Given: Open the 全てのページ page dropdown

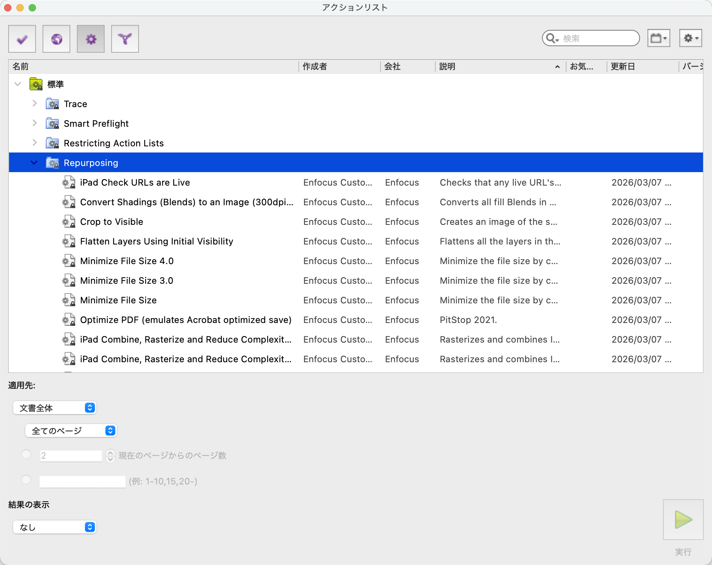Looking at the screenshot, I should (71, 431).
